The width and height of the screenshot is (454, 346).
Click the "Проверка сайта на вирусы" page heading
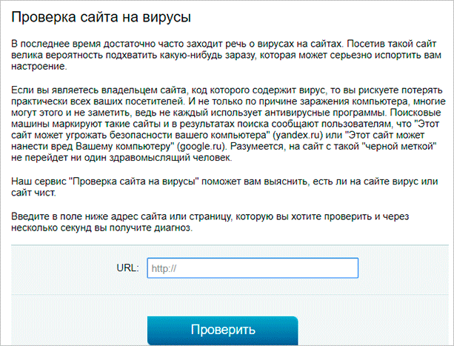(x=108, y=16)
